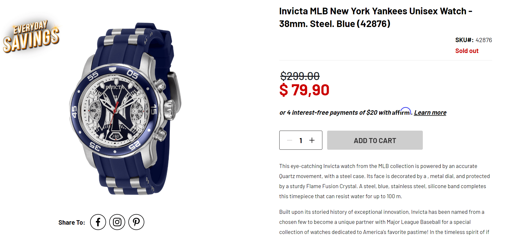
Task: Select the discounted price $79,90
Action: click(304, 90)
